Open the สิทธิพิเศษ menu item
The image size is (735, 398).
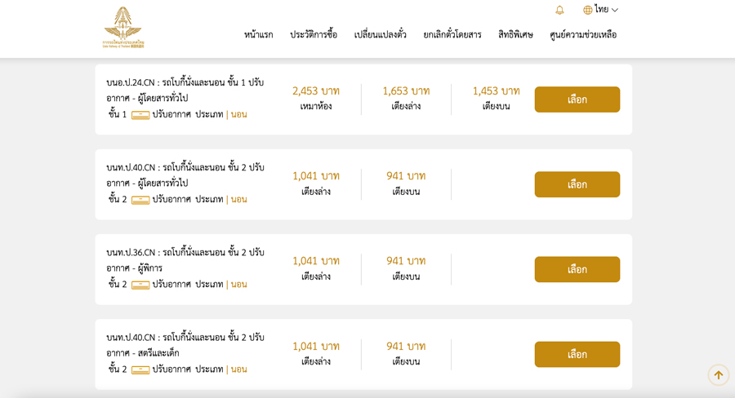pyautogui.click(x=515, y=34)
